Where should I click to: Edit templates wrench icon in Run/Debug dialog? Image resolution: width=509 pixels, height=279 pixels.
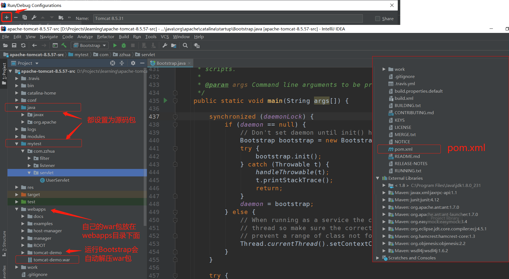coord(34,17)
